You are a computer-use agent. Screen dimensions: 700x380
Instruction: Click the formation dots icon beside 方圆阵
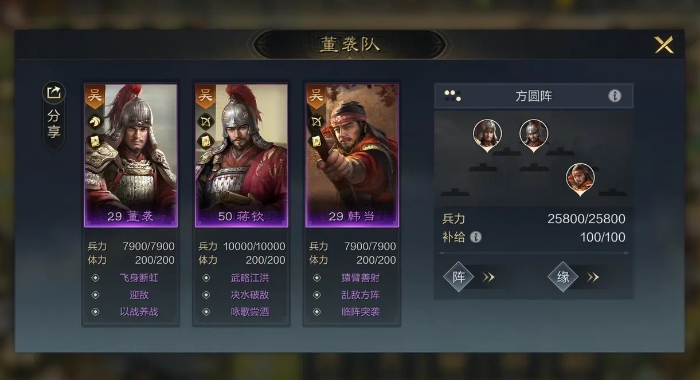click(452, 96)
